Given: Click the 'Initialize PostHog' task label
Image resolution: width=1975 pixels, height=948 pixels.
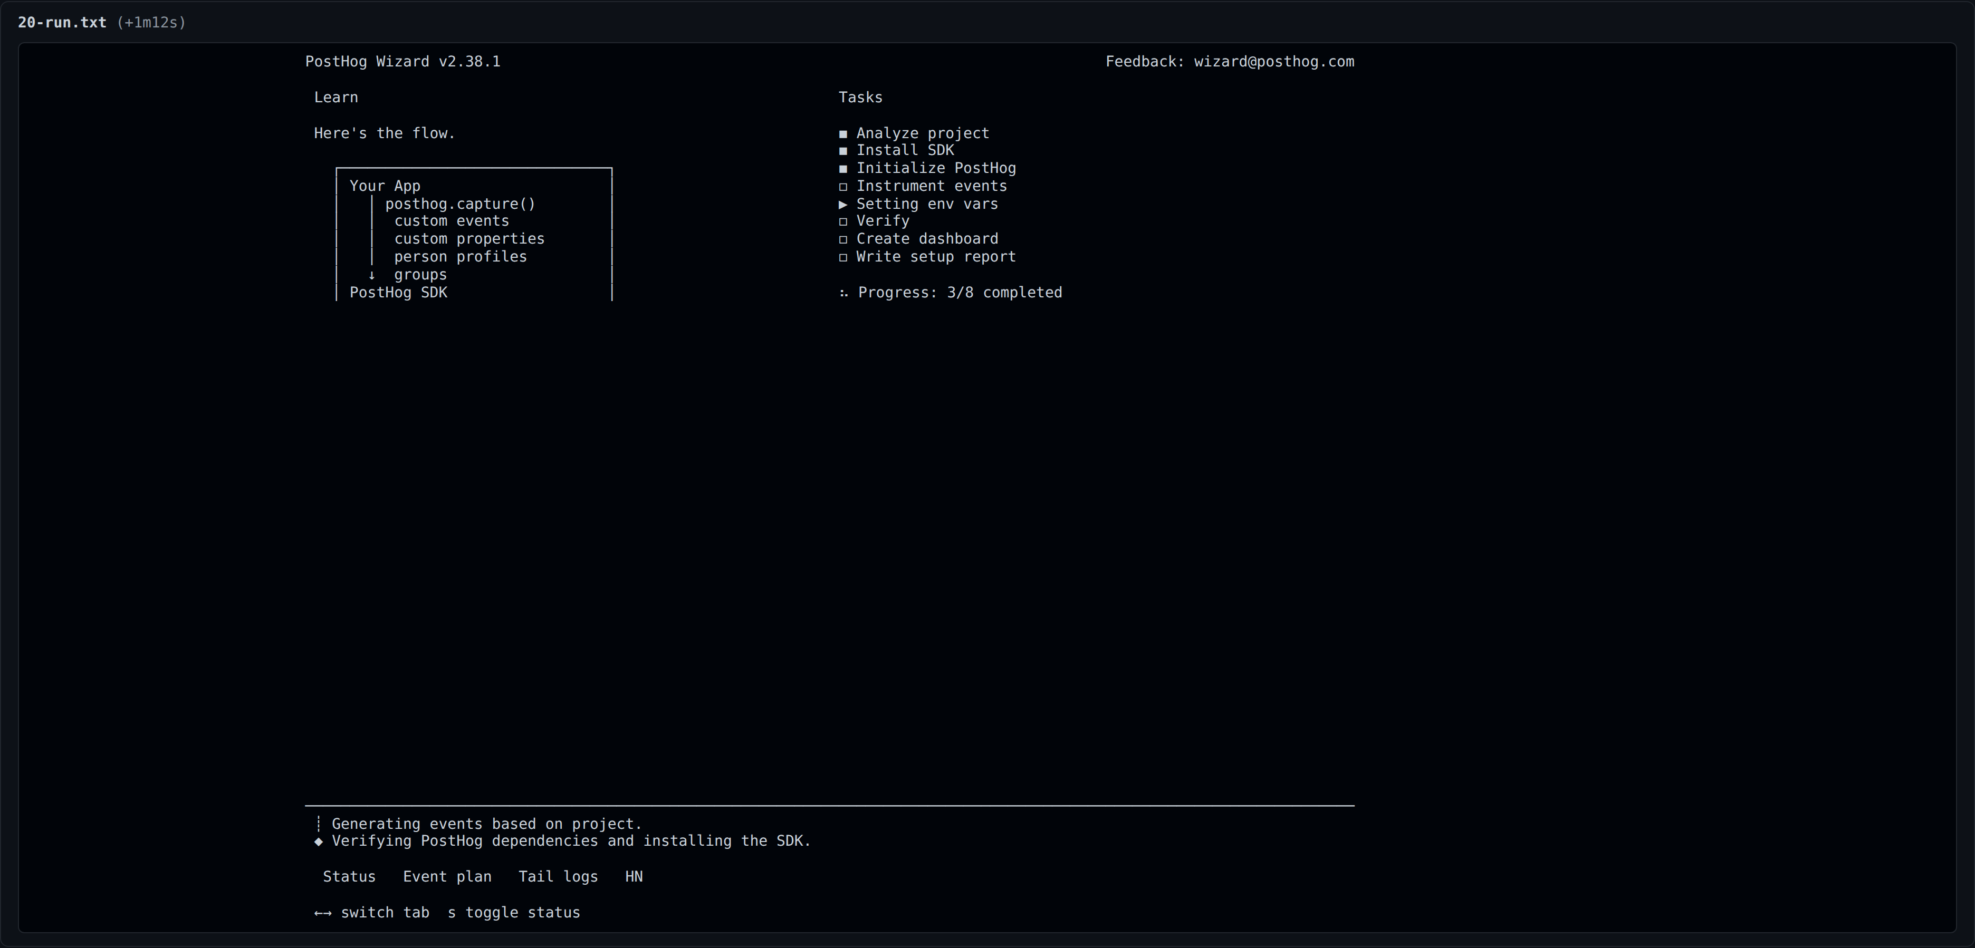Looking at the screenshot, I should click(936, 168).
